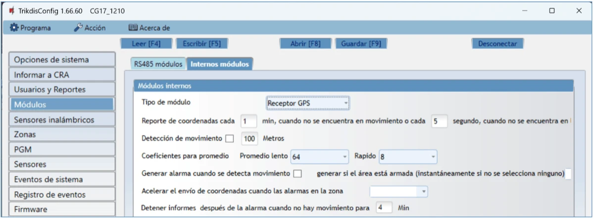Toggle the checkbox after 'instantáneamente si no se selecciona ninguno'
The image size is (594, 219).
click(x=568, y=174)
